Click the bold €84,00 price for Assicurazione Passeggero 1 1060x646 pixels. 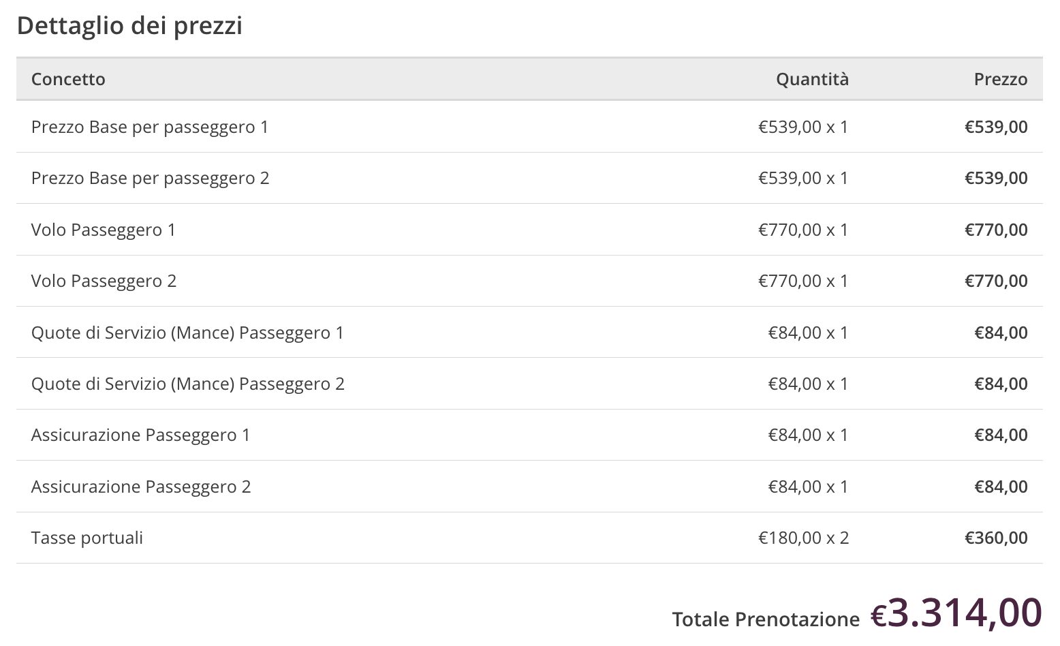point(1001,435)
